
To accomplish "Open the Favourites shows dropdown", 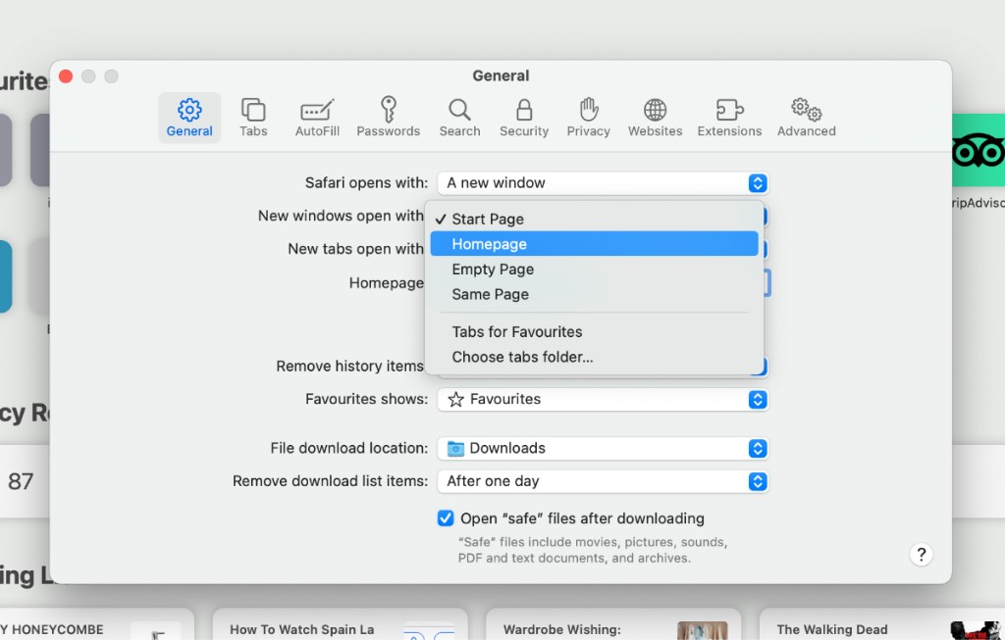I will pos(603,399).
